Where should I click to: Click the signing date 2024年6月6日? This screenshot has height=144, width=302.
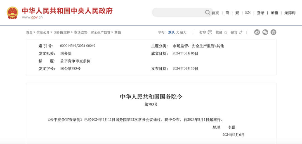(233, 135)
